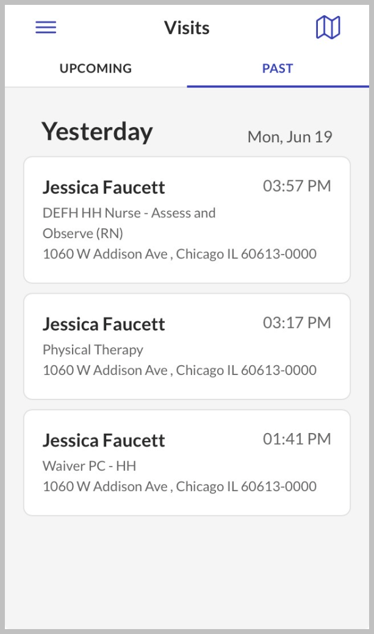The width and height of the screenshot is (374, 634).
Task: Tap the 03:57 PM visit time
Action: pos(297,186)
